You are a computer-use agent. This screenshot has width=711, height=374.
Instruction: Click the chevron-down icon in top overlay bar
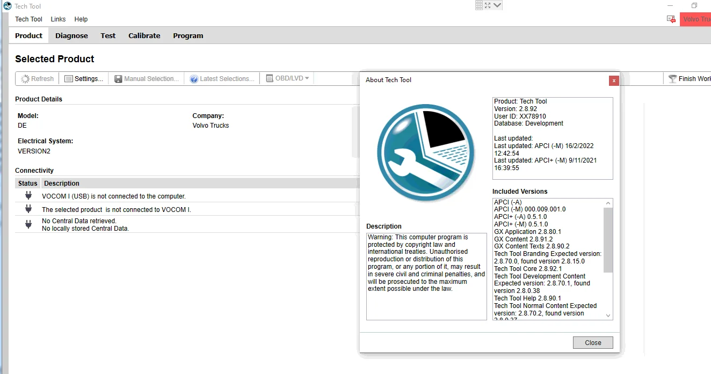pyautogui.click(x=497, y=5)
